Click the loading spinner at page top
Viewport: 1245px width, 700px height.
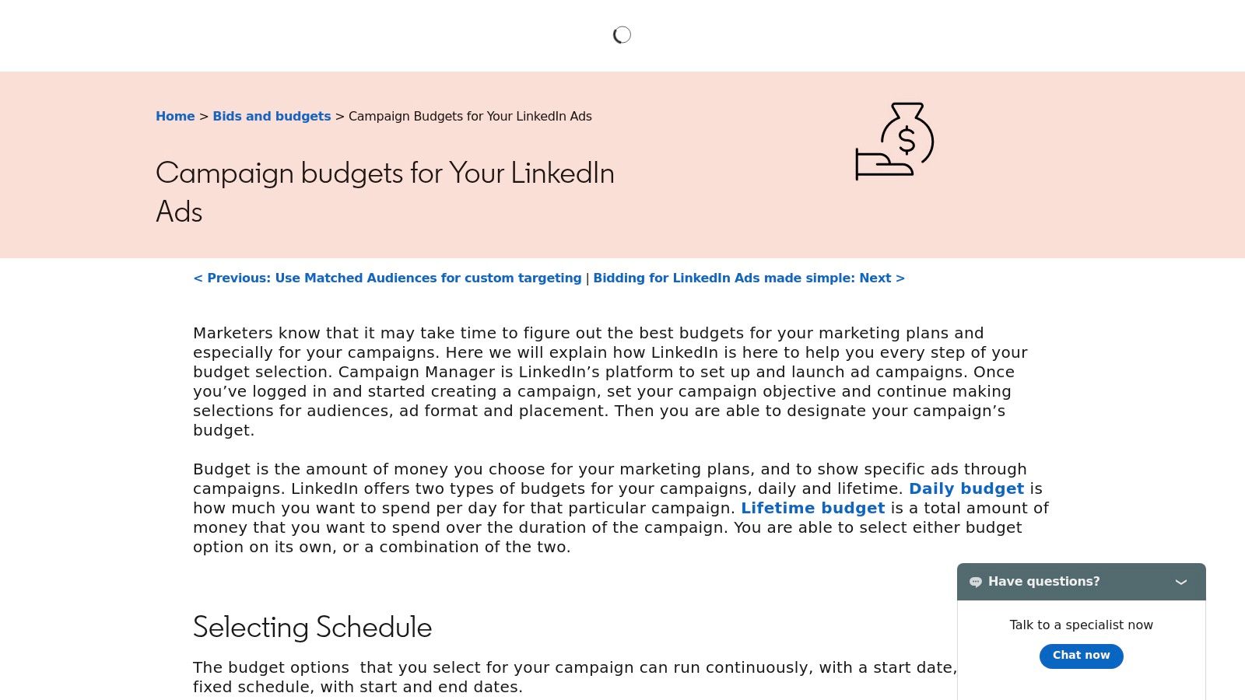coord(622,34)
